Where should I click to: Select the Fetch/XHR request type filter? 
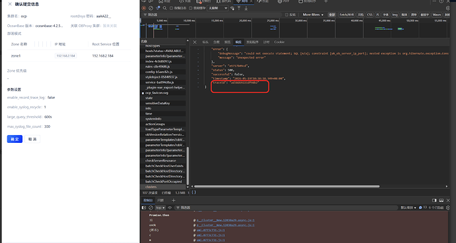click(x=347, y=14)
